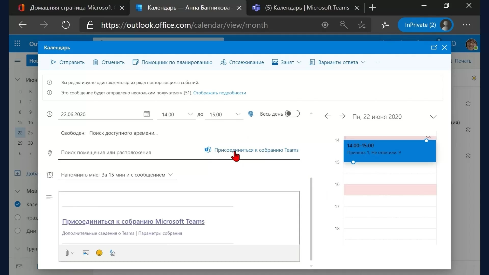Open the emoji picker icon
Viewport: 489px width, 275px height.
[x=99, y=253]
